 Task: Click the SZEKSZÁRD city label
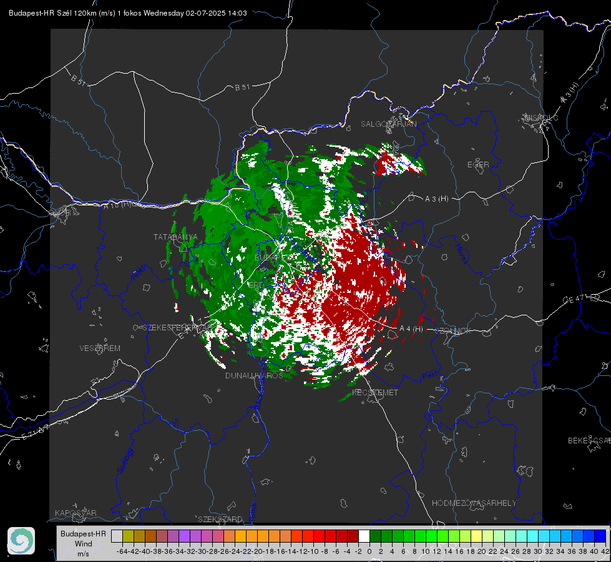220,519
